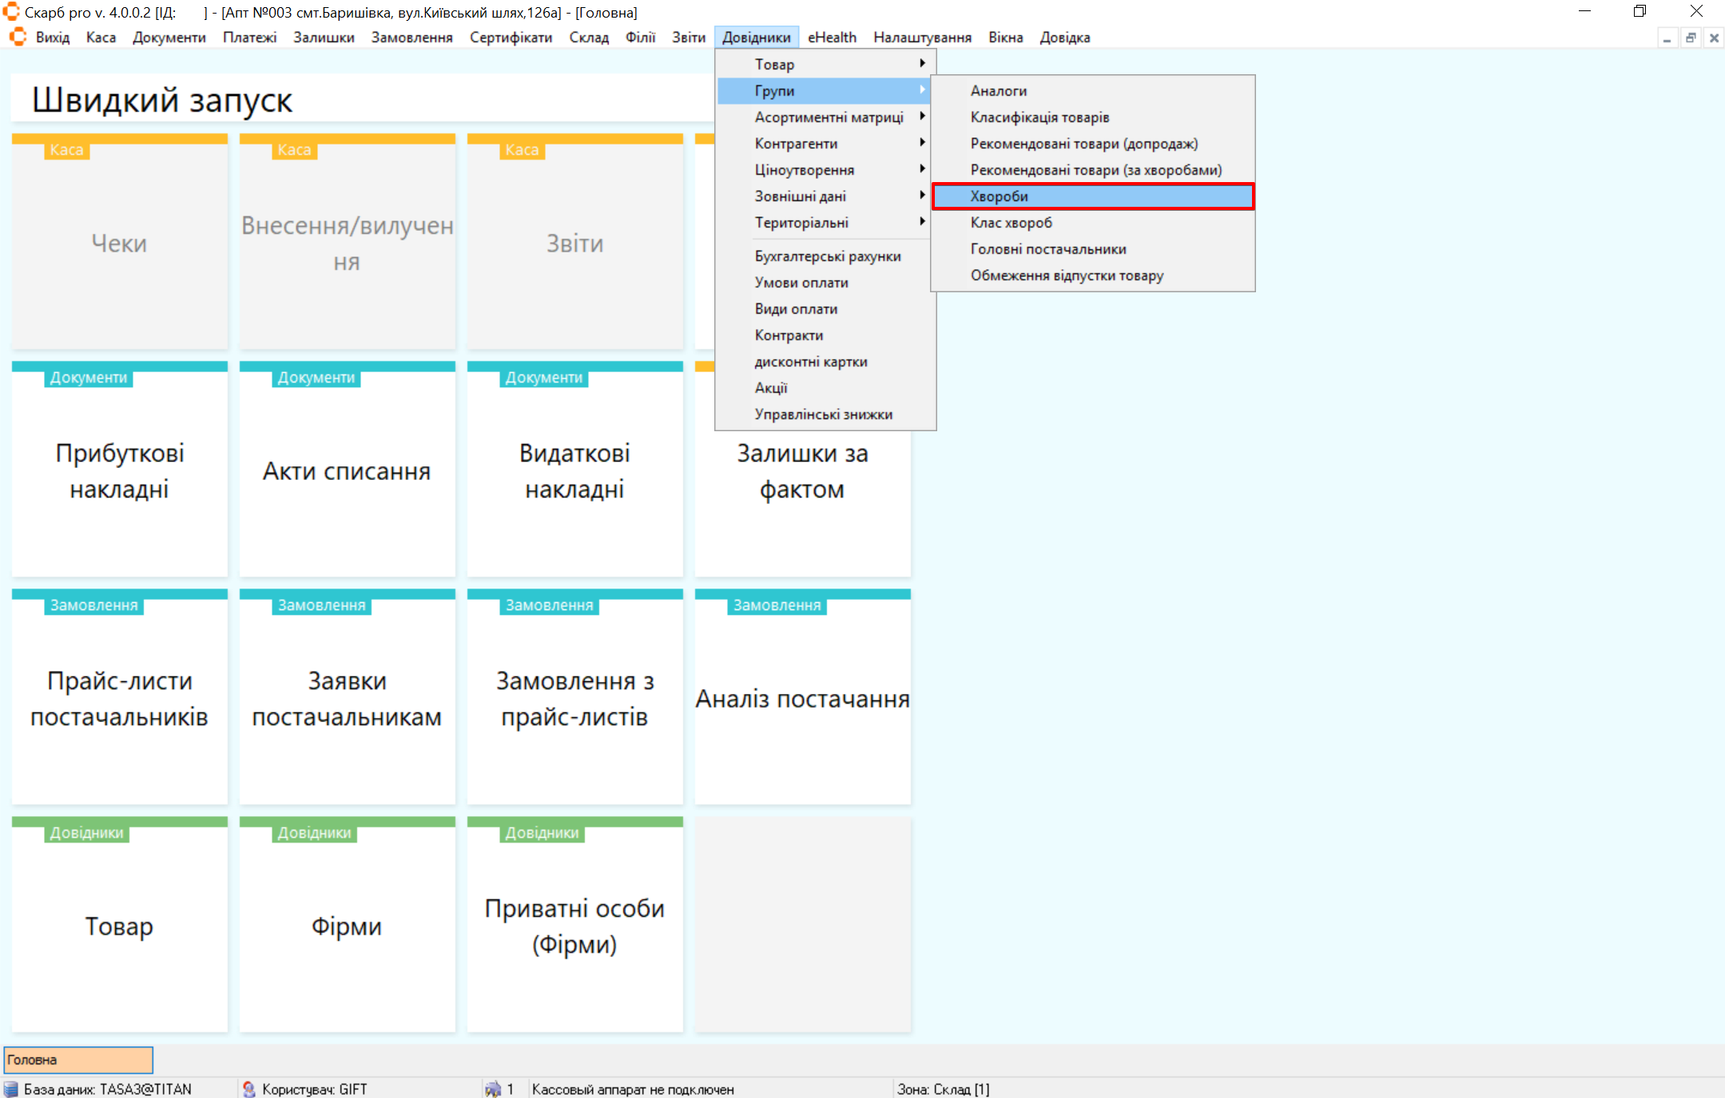The height and width of the screenshot is (1098, 1725).
Task: Select Дисконтні картки menu item
Action: pyautogui.click(x=811, y=362)
